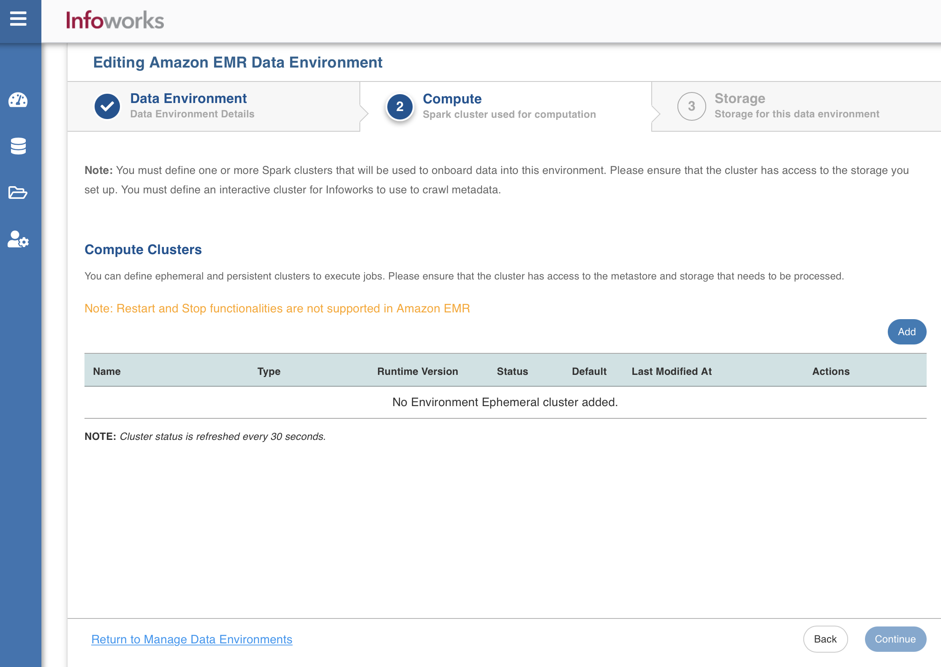Open the folder icon in sidebar
This screenshot has height=667, width=941.
18,193
